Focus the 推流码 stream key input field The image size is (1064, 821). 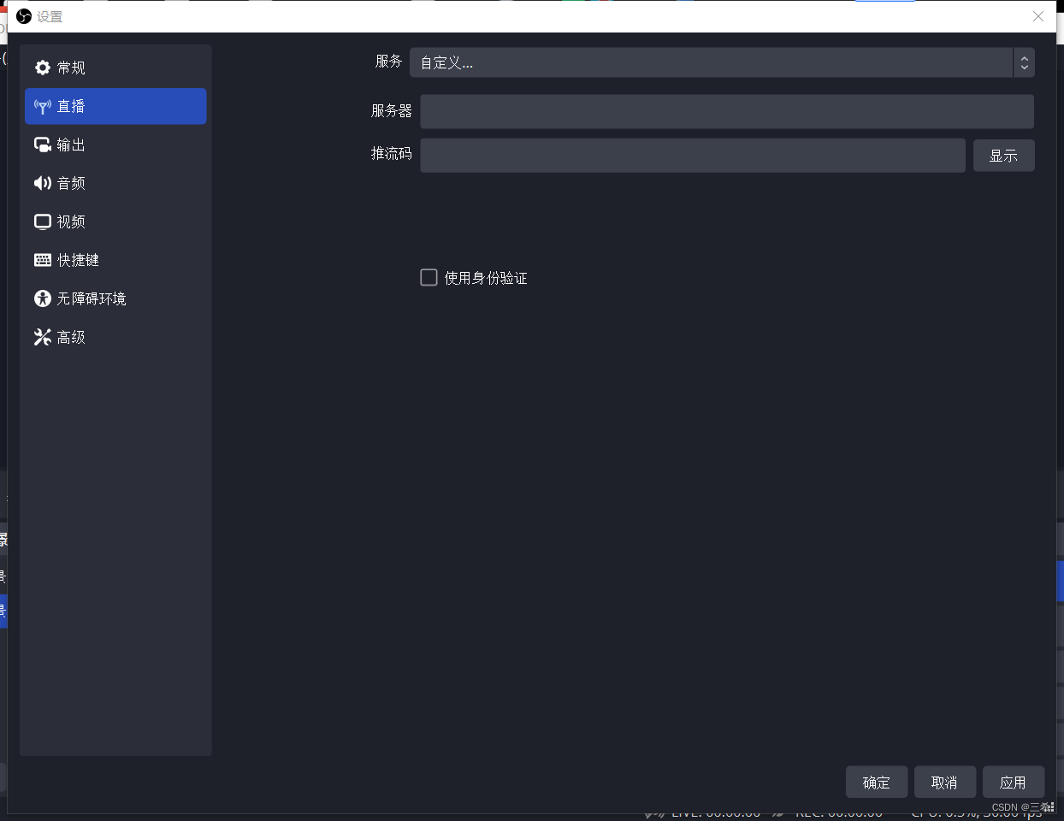tap(693, 156)
